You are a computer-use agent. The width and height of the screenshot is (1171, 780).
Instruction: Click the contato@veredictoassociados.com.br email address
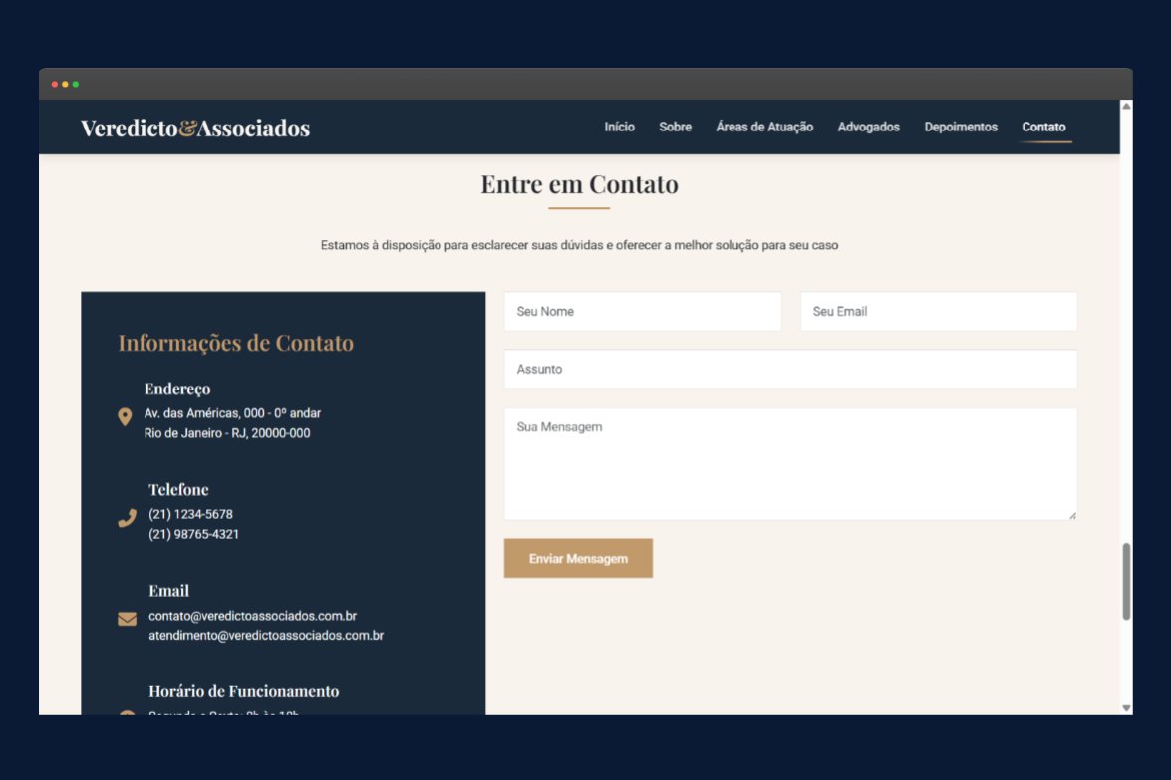click(252, 615)
